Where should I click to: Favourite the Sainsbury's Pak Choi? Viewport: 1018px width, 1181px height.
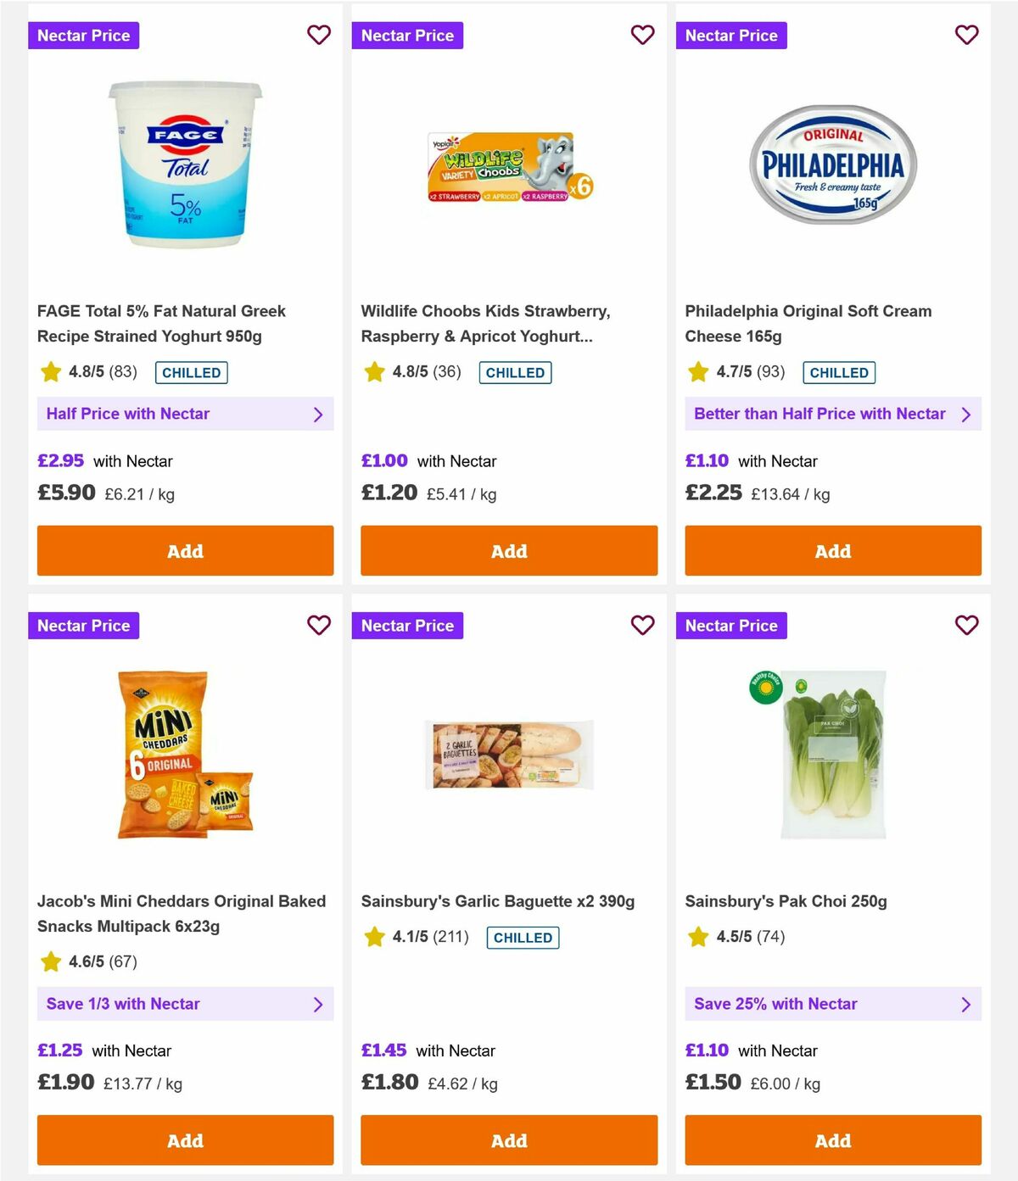pos(967,625)
